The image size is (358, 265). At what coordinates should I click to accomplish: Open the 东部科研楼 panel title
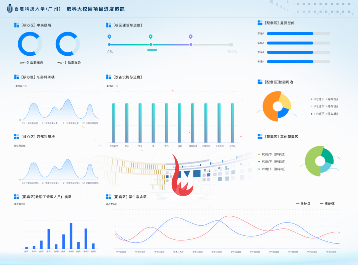[38, 77]
